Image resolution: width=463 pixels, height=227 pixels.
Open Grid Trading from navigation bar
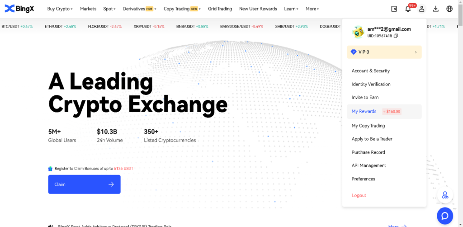tap(220, 9)
